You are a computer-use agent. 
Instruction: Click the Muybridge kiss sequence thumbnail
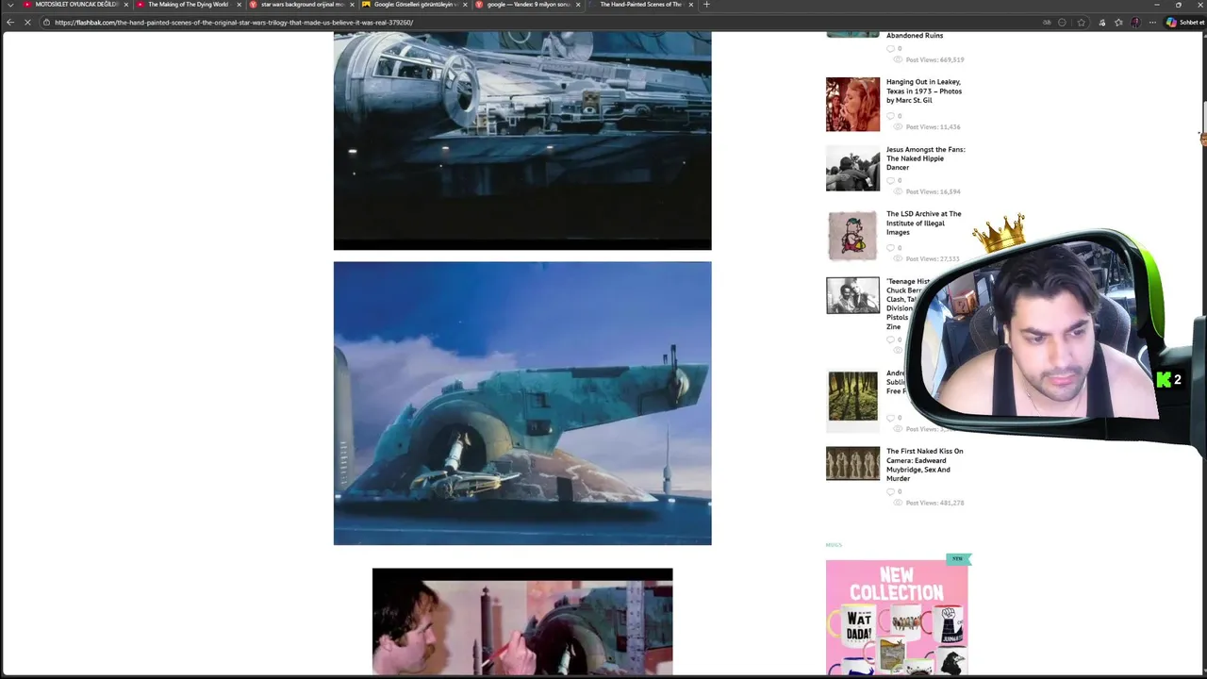coord(852,463)
